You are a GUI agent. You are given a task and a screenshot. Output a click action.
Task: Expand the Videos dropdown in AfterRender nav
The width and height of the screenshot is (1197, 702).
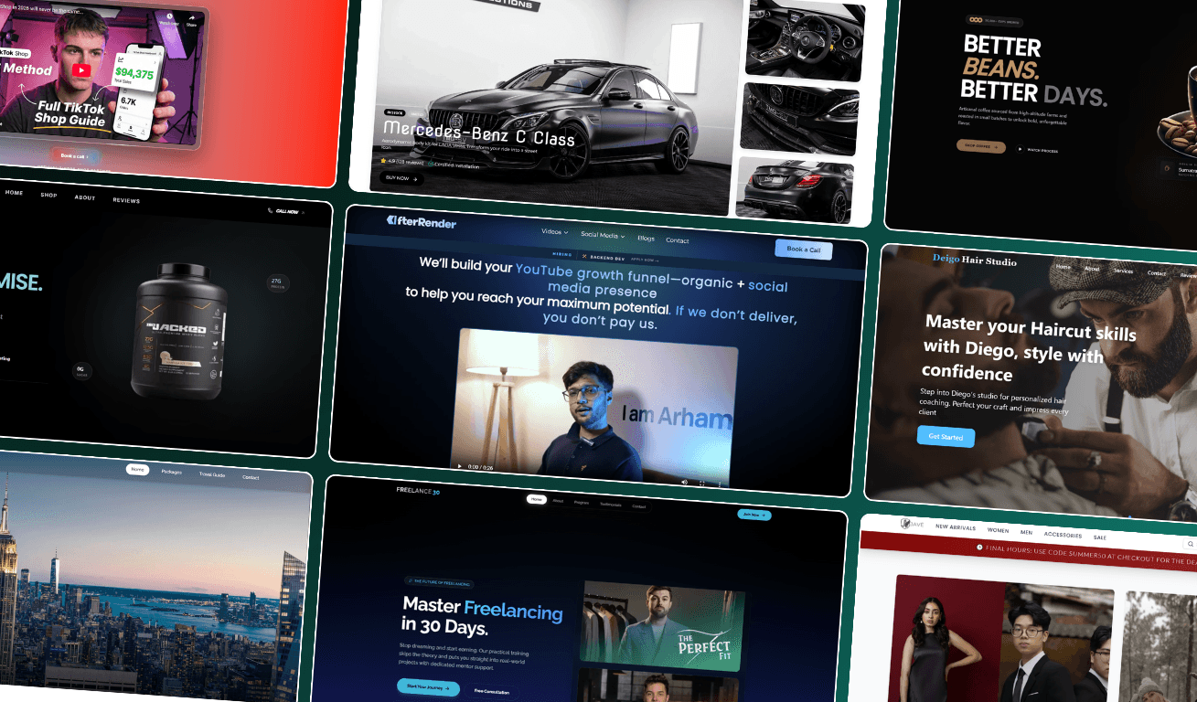(554, 232)
